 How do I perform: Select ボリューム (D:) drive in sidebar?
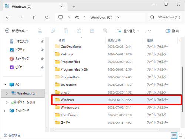click(x=23, y=102)
